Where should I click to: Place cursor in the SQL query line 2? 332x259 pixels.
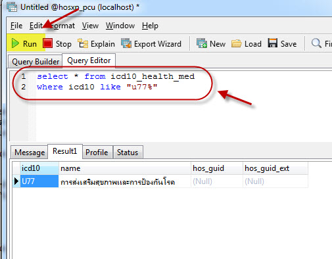[x=97, y=87]
